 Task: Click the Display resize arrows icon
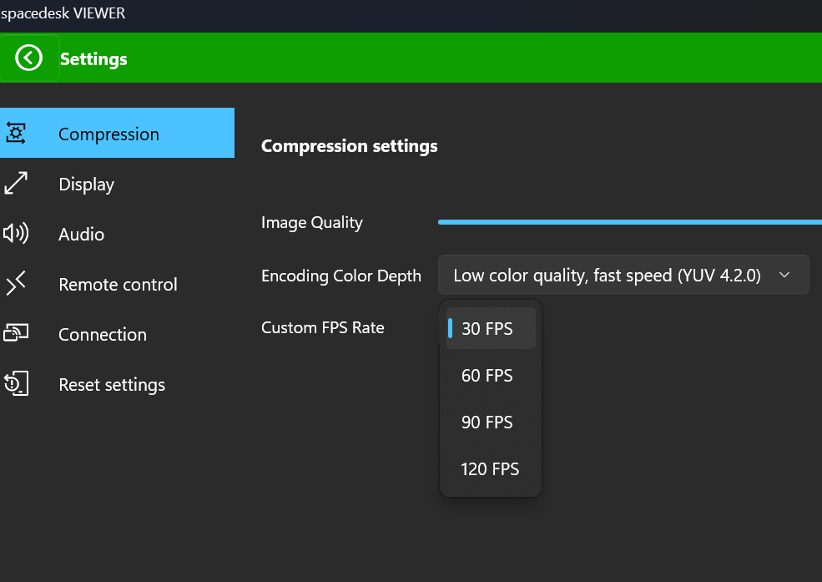coord(16,184)
